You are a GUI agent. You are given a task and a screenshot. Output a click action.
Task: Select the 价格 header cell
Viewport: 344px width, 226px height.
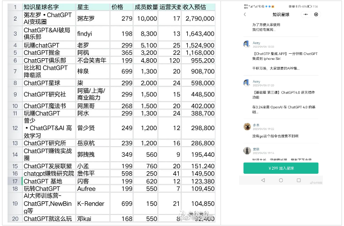(x=122, y=7)
